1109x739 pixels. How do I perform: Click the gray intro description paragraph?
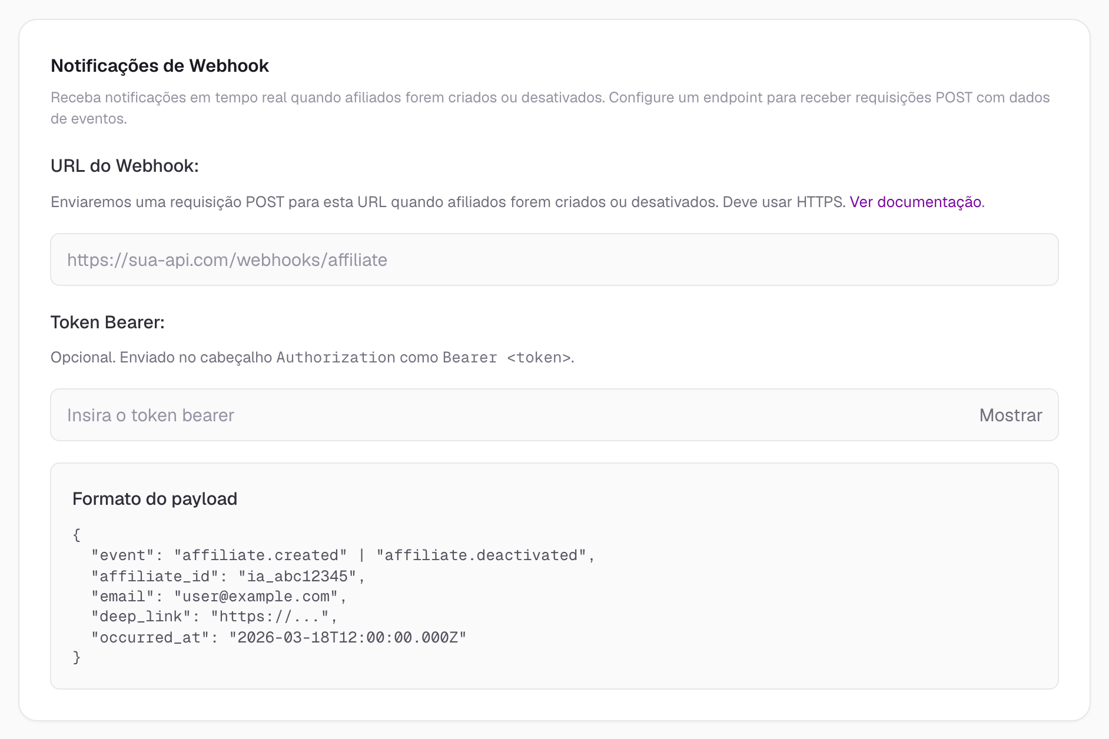coord(550,108)
